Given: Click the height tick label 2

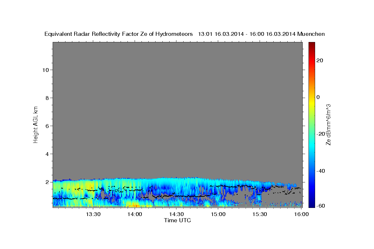Looking at the screenshot, I should click(47, 182).
